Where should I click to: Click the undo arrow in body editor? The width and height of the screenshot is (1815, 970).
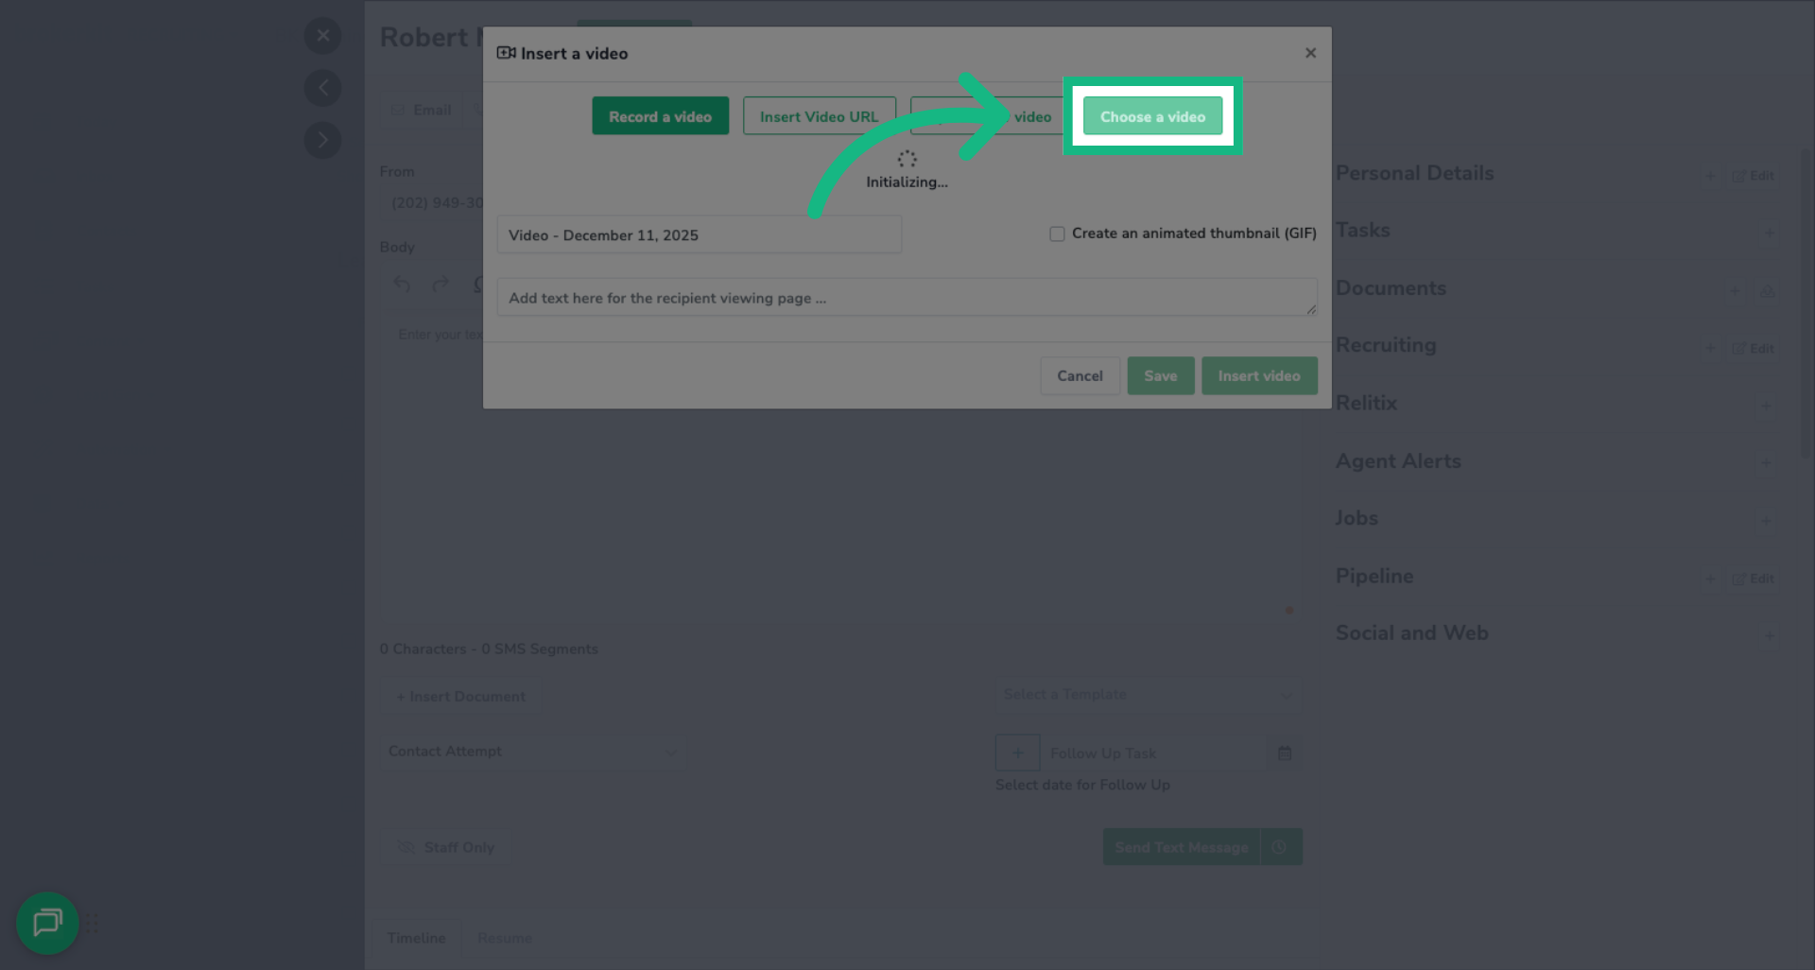click(402, 285)
